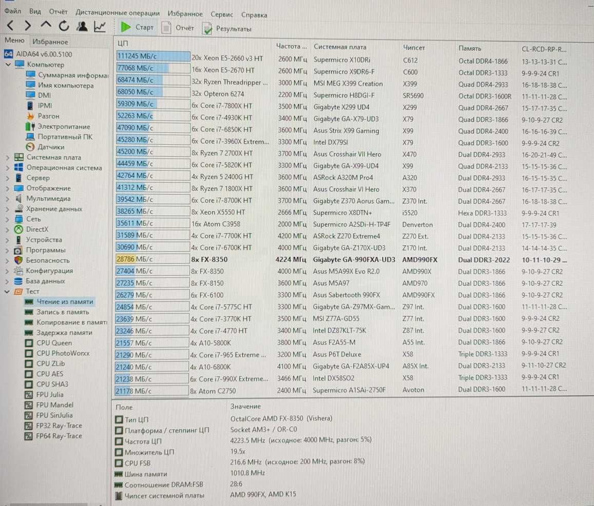Go forward with the right arrow icon
Image resolution: width=594 pixels, height=506 pixels.
[x=28, y=26]
